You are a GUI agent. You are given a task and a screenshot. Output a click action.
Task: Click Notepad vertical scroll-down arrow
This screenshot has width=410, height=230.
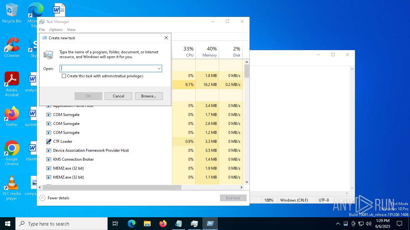coord(352,188)
